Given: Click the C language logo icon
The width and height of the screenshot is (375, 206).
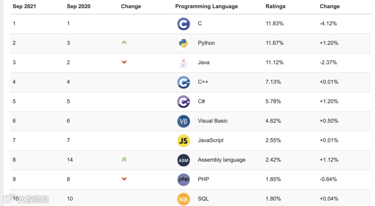Looking at the screenshot, I should (x=183, y=24).
